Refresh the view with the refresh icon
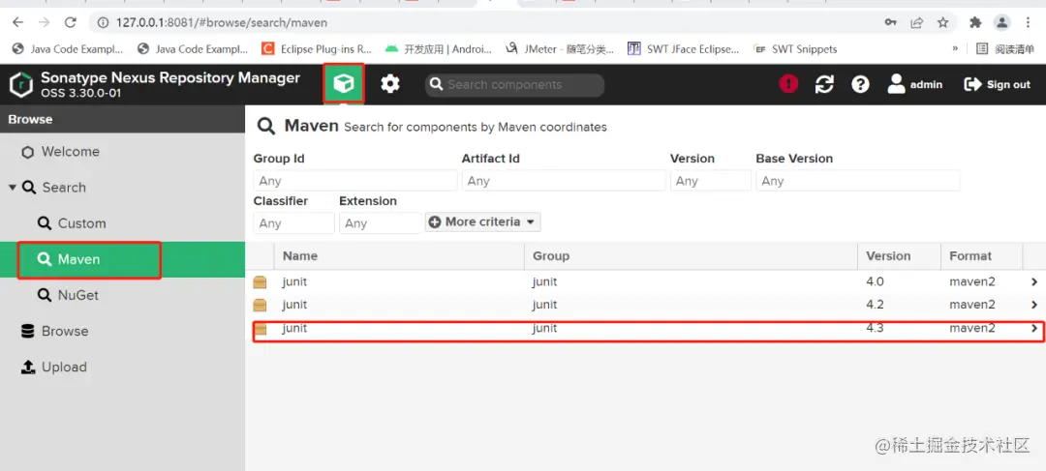 point(824,84)
